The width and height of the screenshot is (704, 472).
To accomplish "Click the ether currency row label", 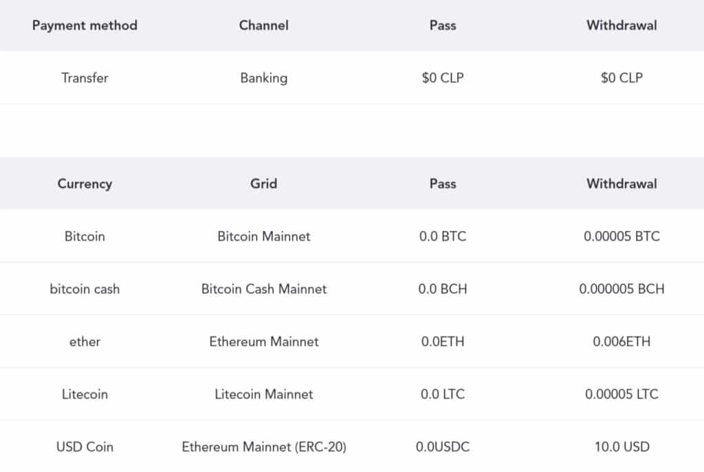I will pos(85,341).
